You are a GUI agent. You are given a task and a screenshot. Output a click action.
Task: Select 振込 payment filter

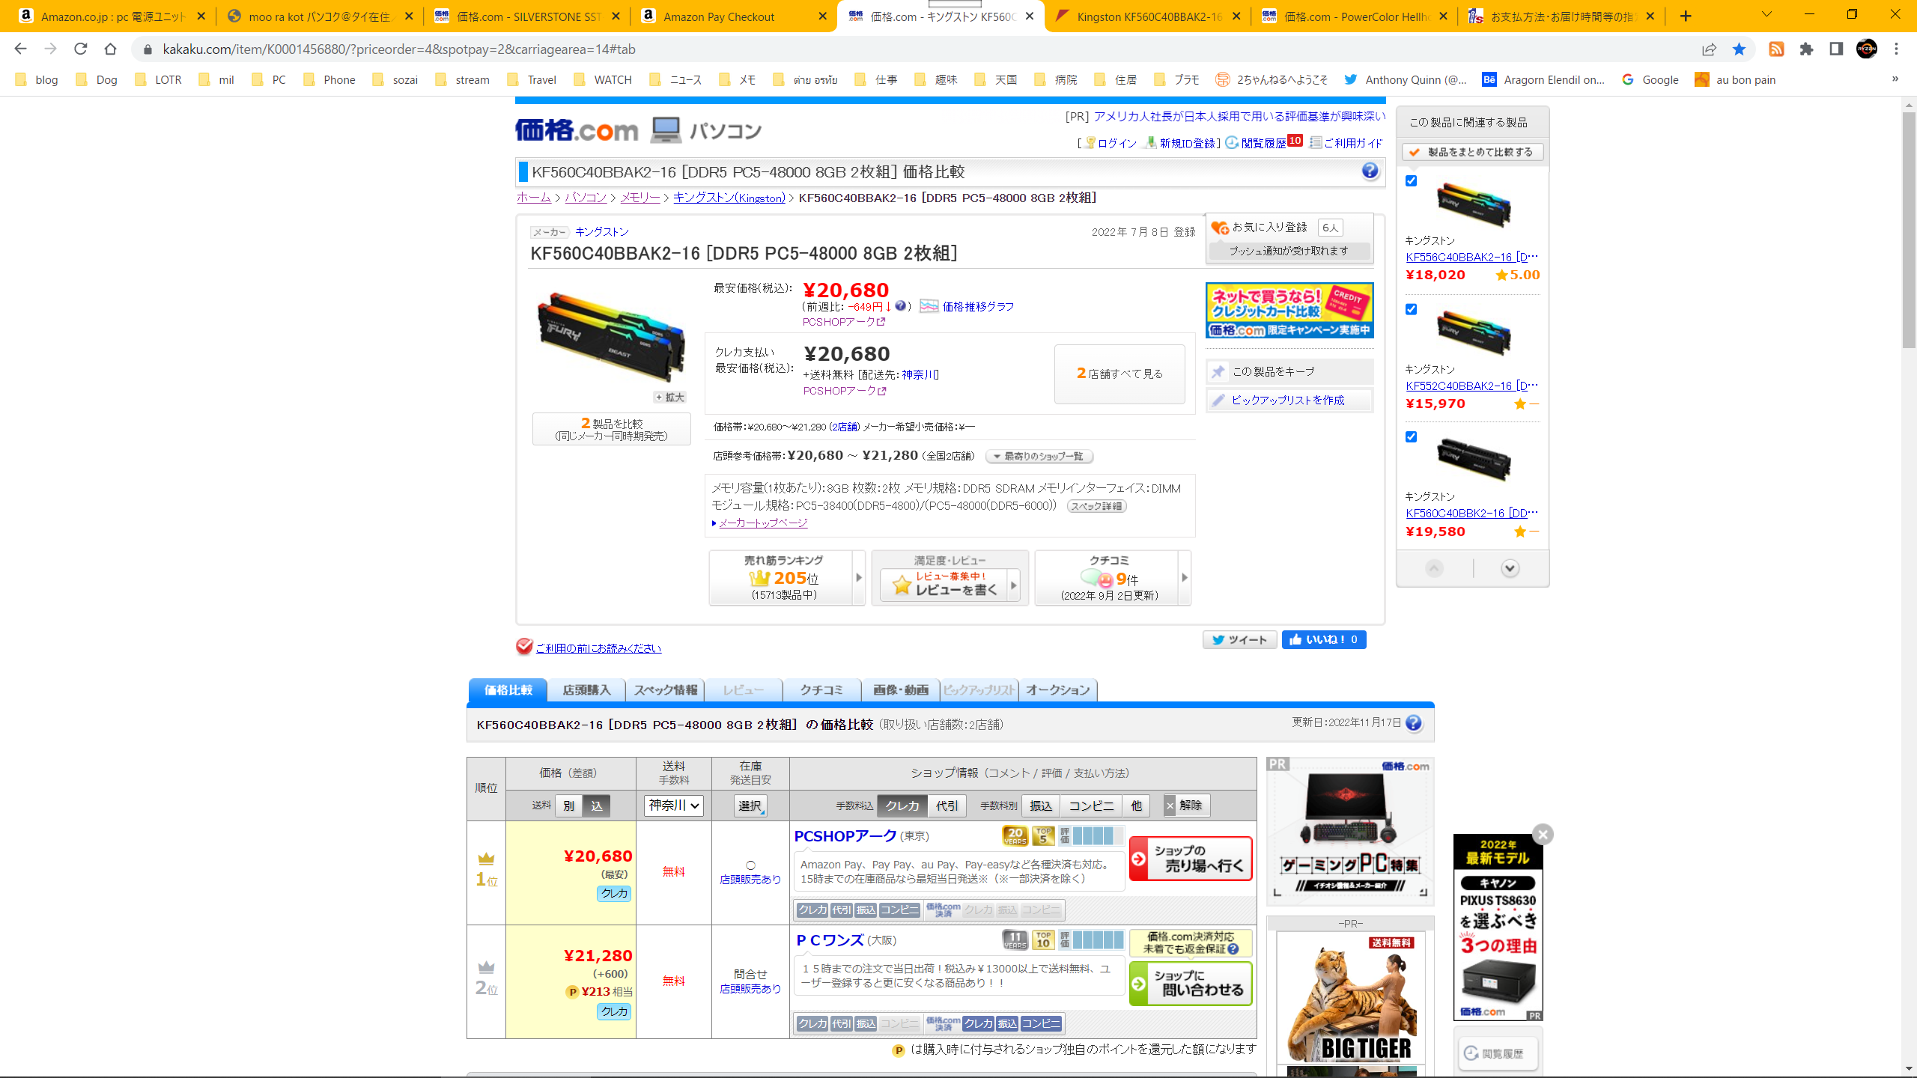pyautogui.click(x=1040, y=806)
